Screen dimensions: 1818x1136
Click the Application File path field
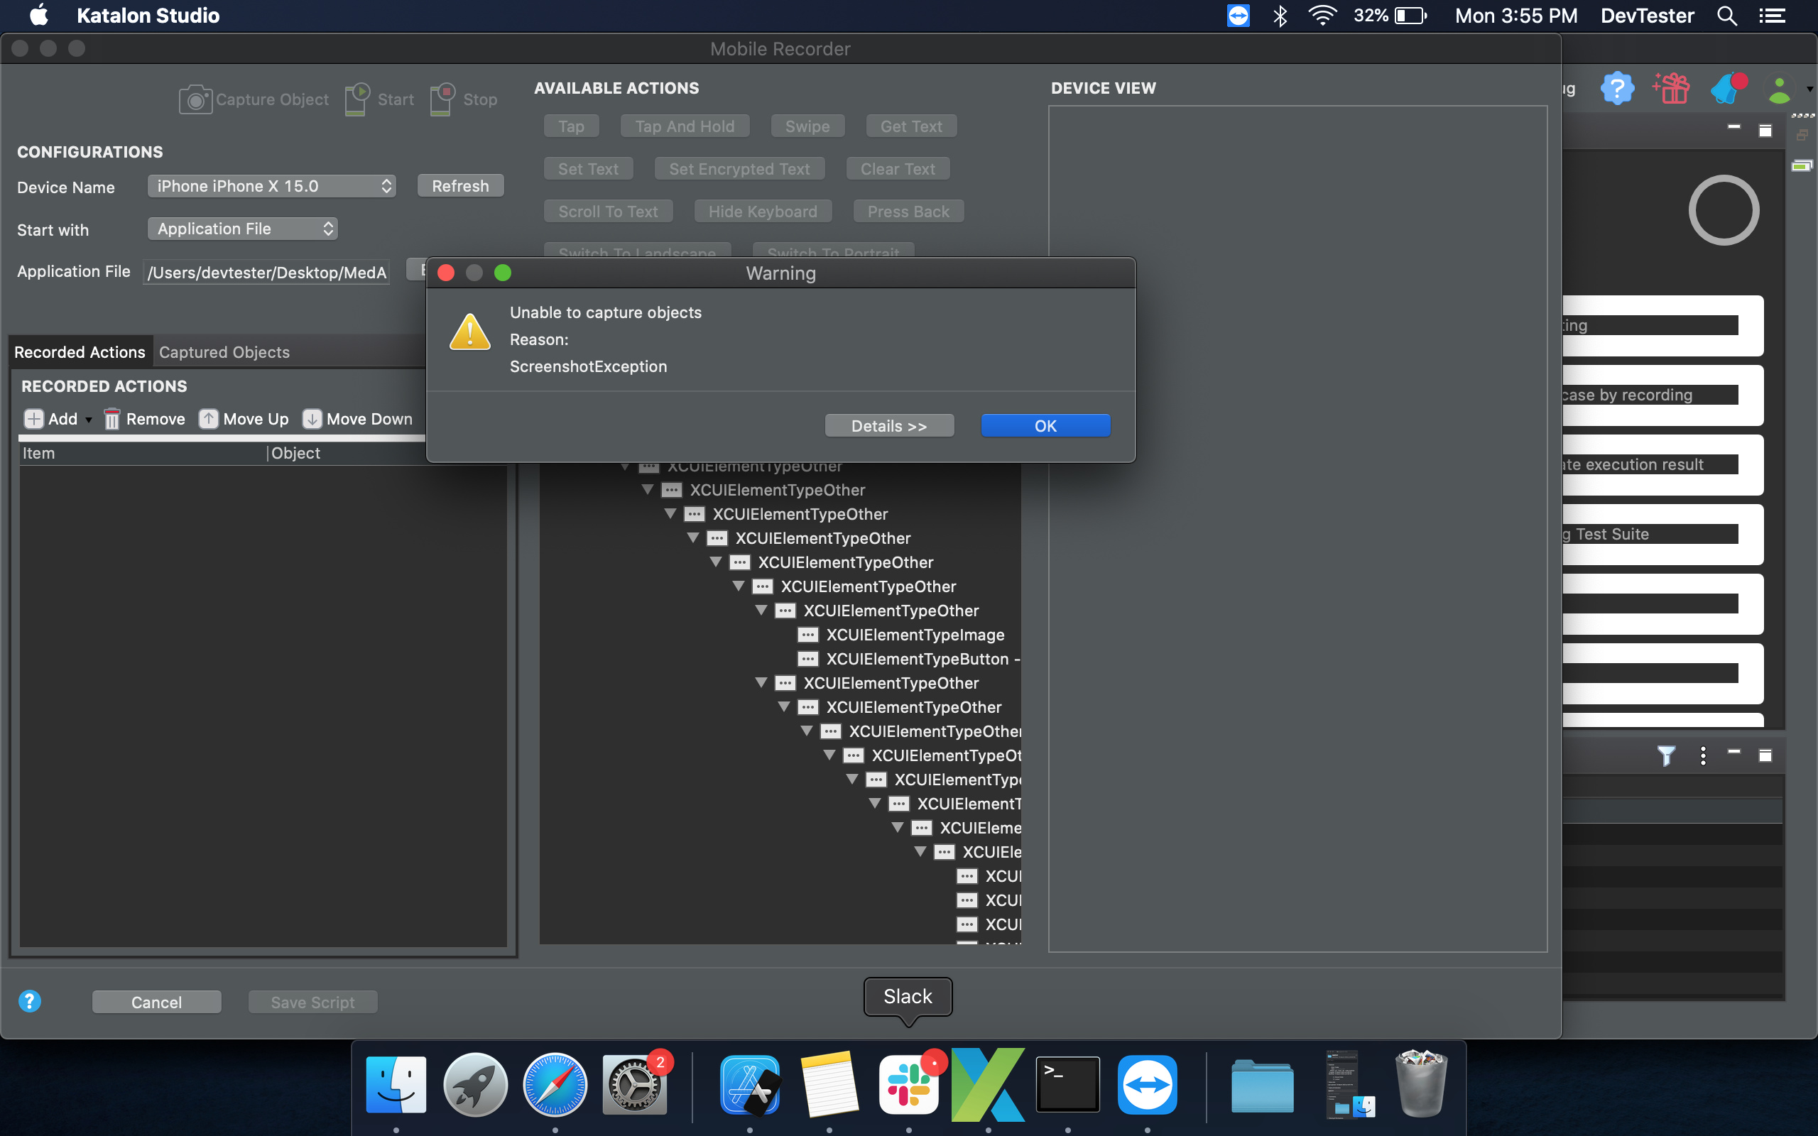point(267,273)
